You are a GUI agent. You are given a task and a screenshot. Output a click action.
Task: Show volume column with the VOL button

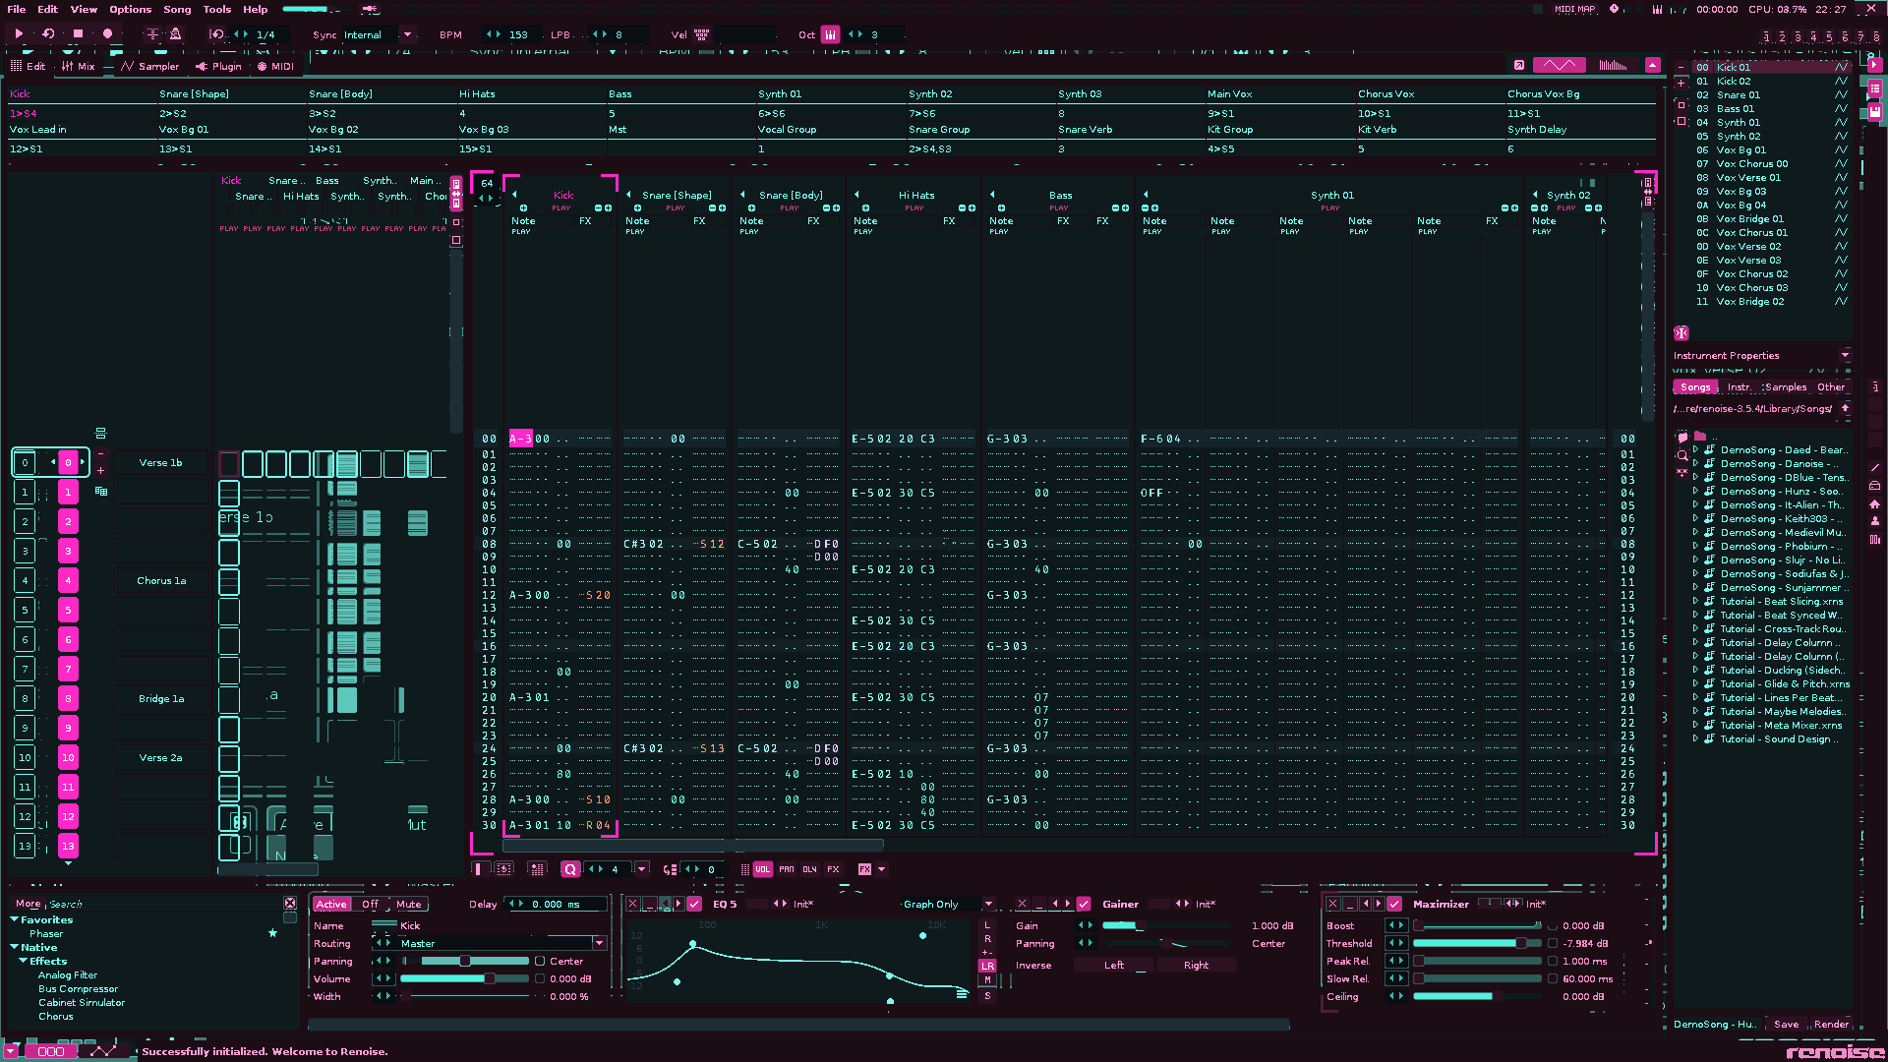click(763, 869)
